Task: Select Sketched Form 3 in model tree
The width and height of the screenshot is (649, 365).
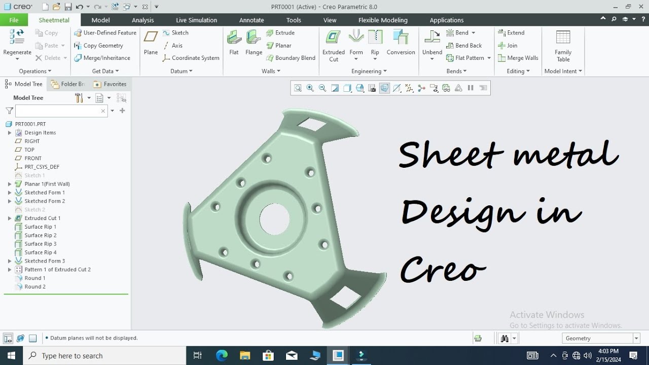Action: tap(45, 261)
